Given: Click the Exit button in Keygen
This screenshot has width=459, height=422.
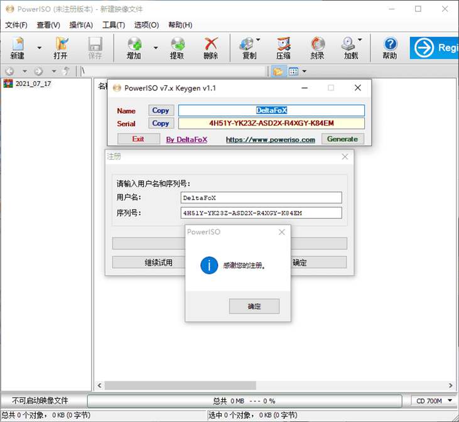Looking at the screenshot, I should [139, 139].
